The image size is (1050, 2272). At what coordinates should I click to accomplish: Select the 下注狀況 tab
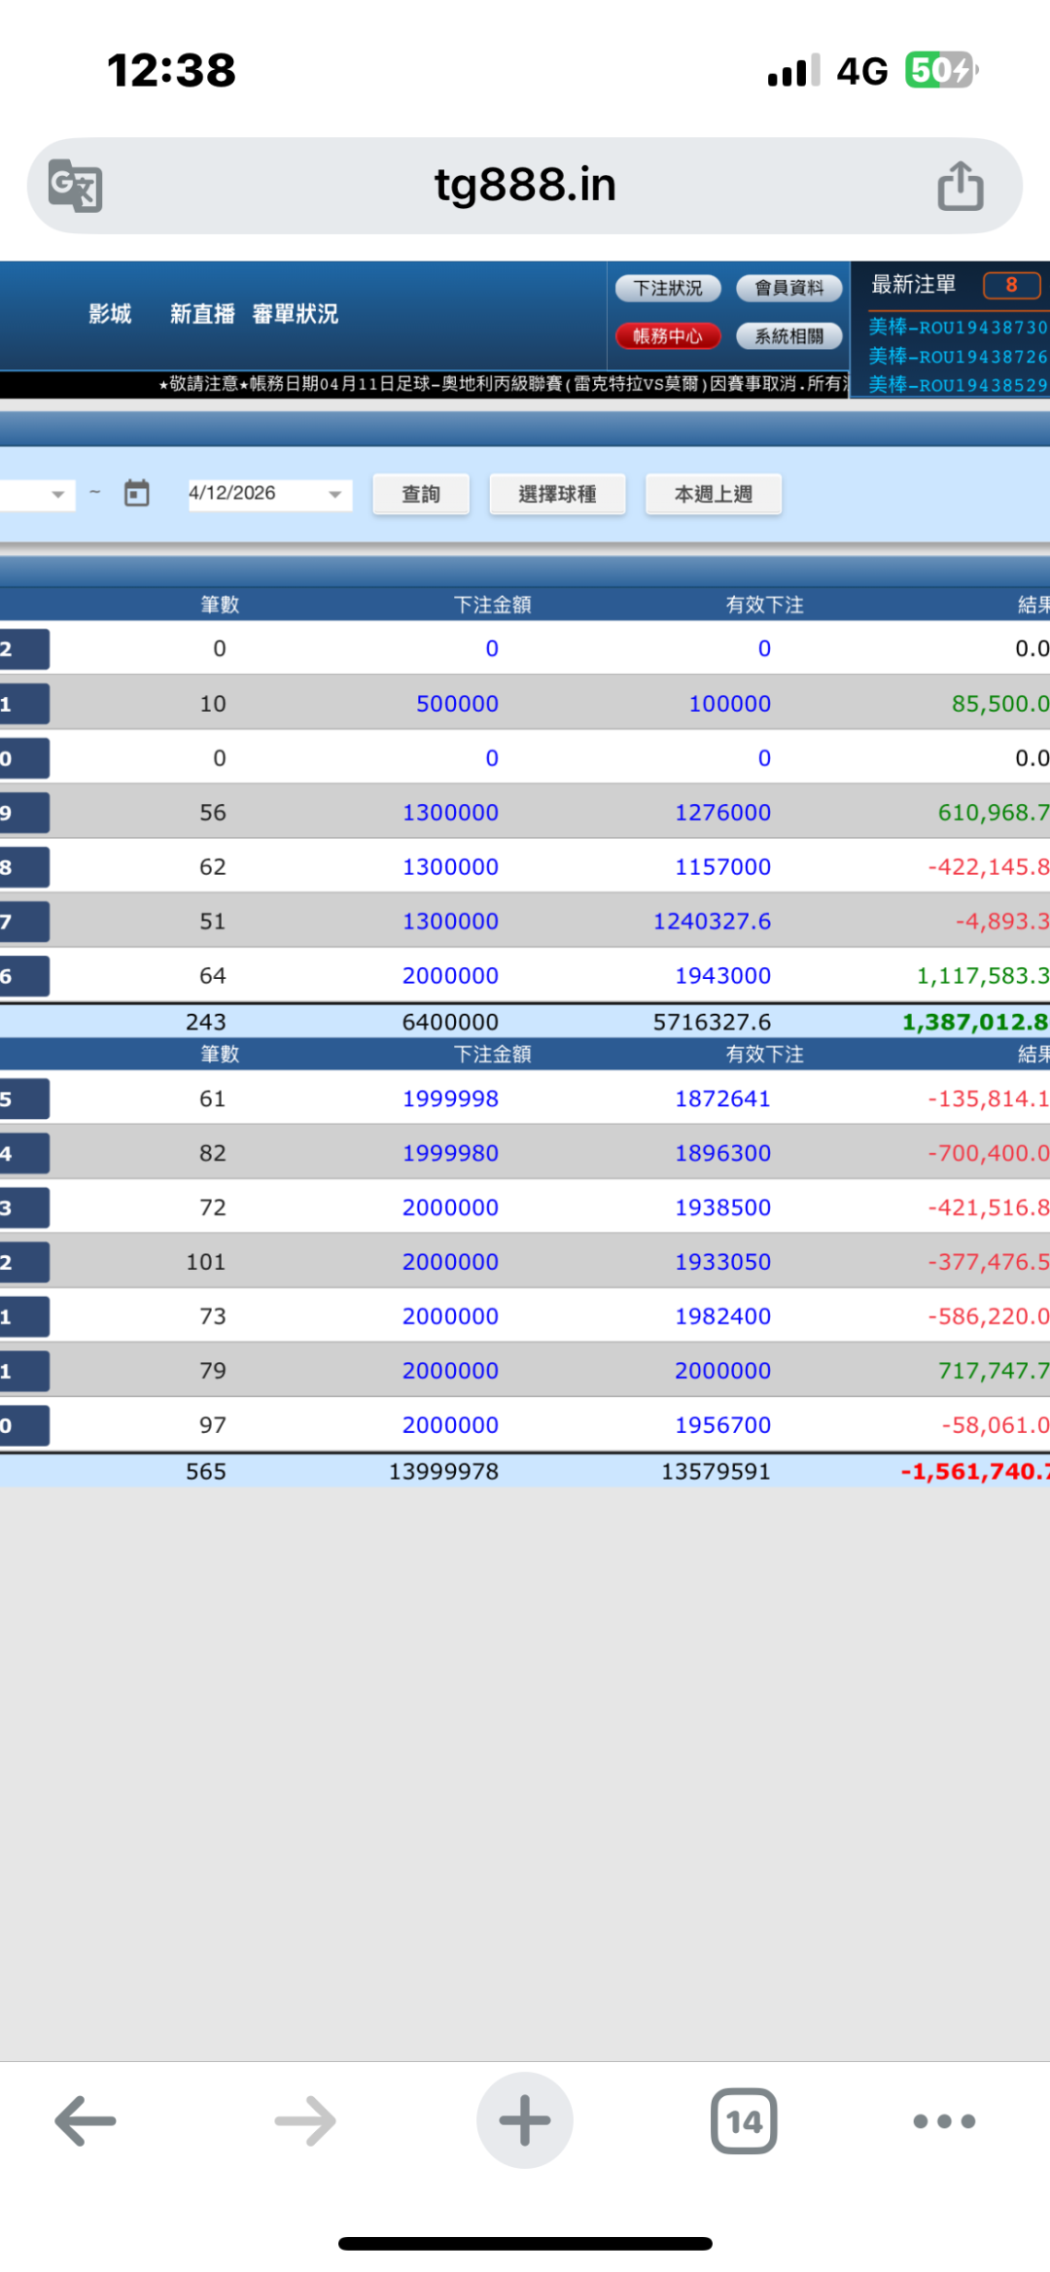point(668,288)
